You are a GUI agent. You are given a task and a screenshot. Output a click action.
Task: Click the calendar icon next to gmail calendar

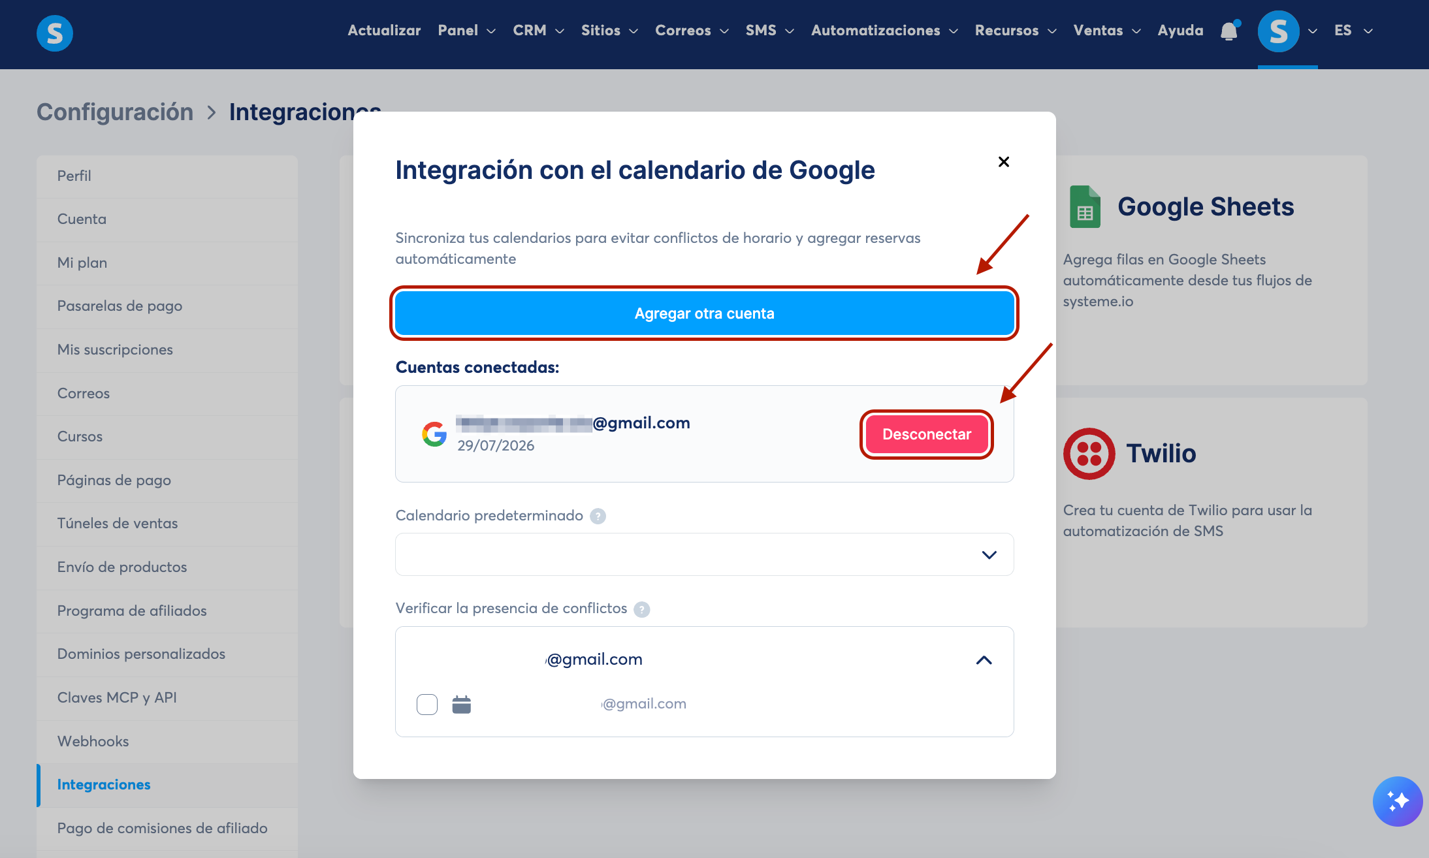click(462, 704)
